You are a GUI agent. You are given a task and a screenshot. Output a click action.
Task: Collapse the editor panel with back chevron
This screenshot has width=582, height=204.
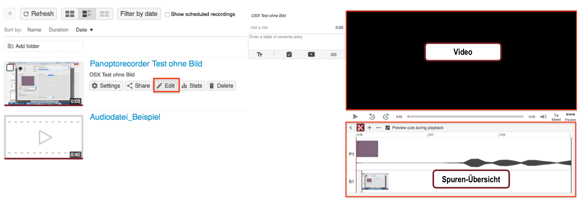[x=351, y=127]
